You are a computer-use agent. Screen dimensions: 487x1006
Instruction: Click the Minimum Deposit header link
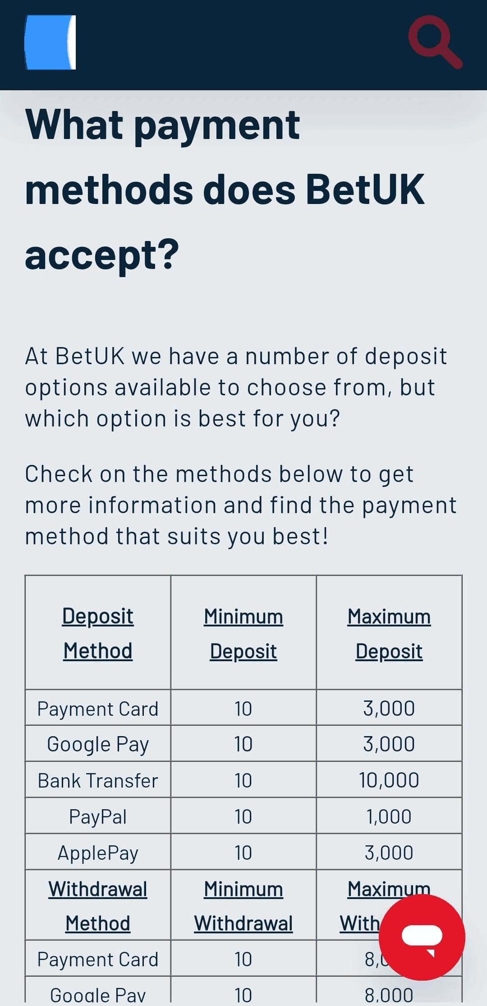click(x=243, y=633)
